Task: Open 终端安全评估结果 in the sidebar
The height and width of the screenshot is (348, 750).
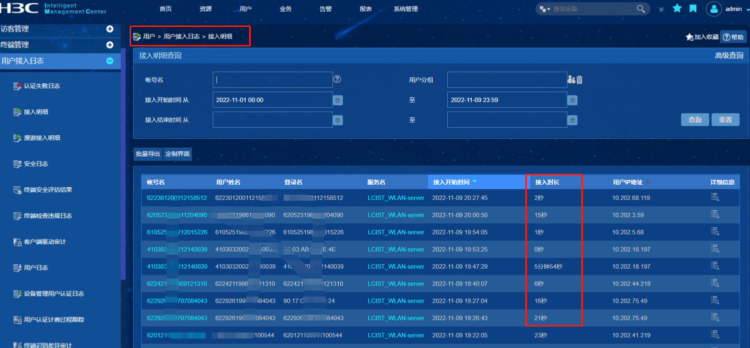Action: 48,190
